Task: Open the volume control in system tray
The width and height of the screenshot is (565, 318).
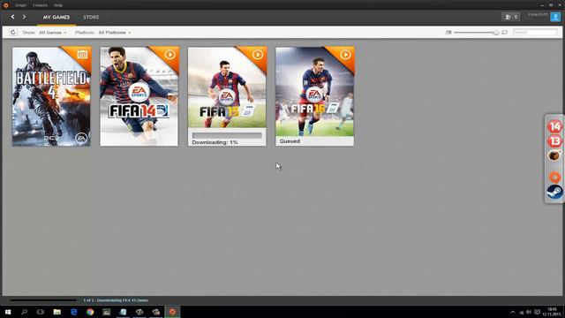Action: pos(529,312)
